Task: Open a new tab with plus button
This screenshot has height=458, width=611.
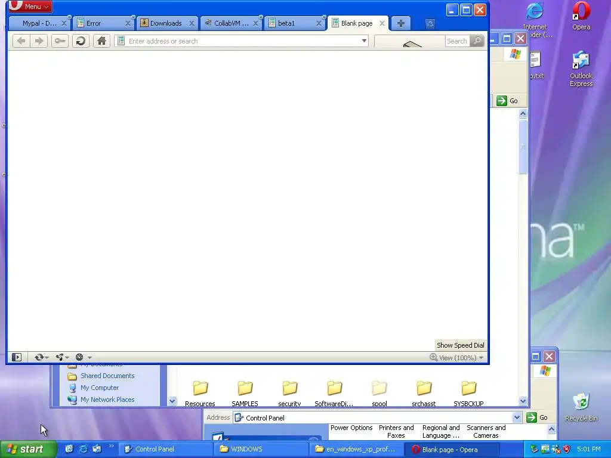Action: coord(400,23)
